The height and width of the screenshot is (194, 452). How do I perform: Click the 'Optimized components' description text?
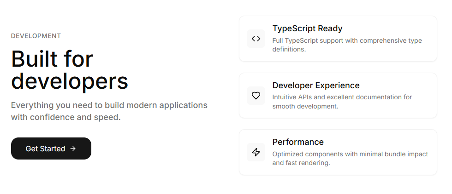pos(350,154)
